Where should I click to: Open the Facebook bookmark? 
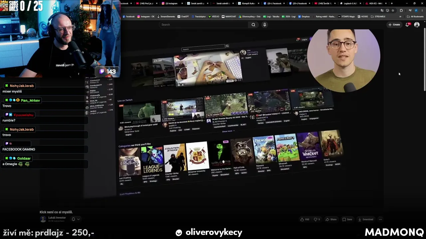click(x=128, y=17)
